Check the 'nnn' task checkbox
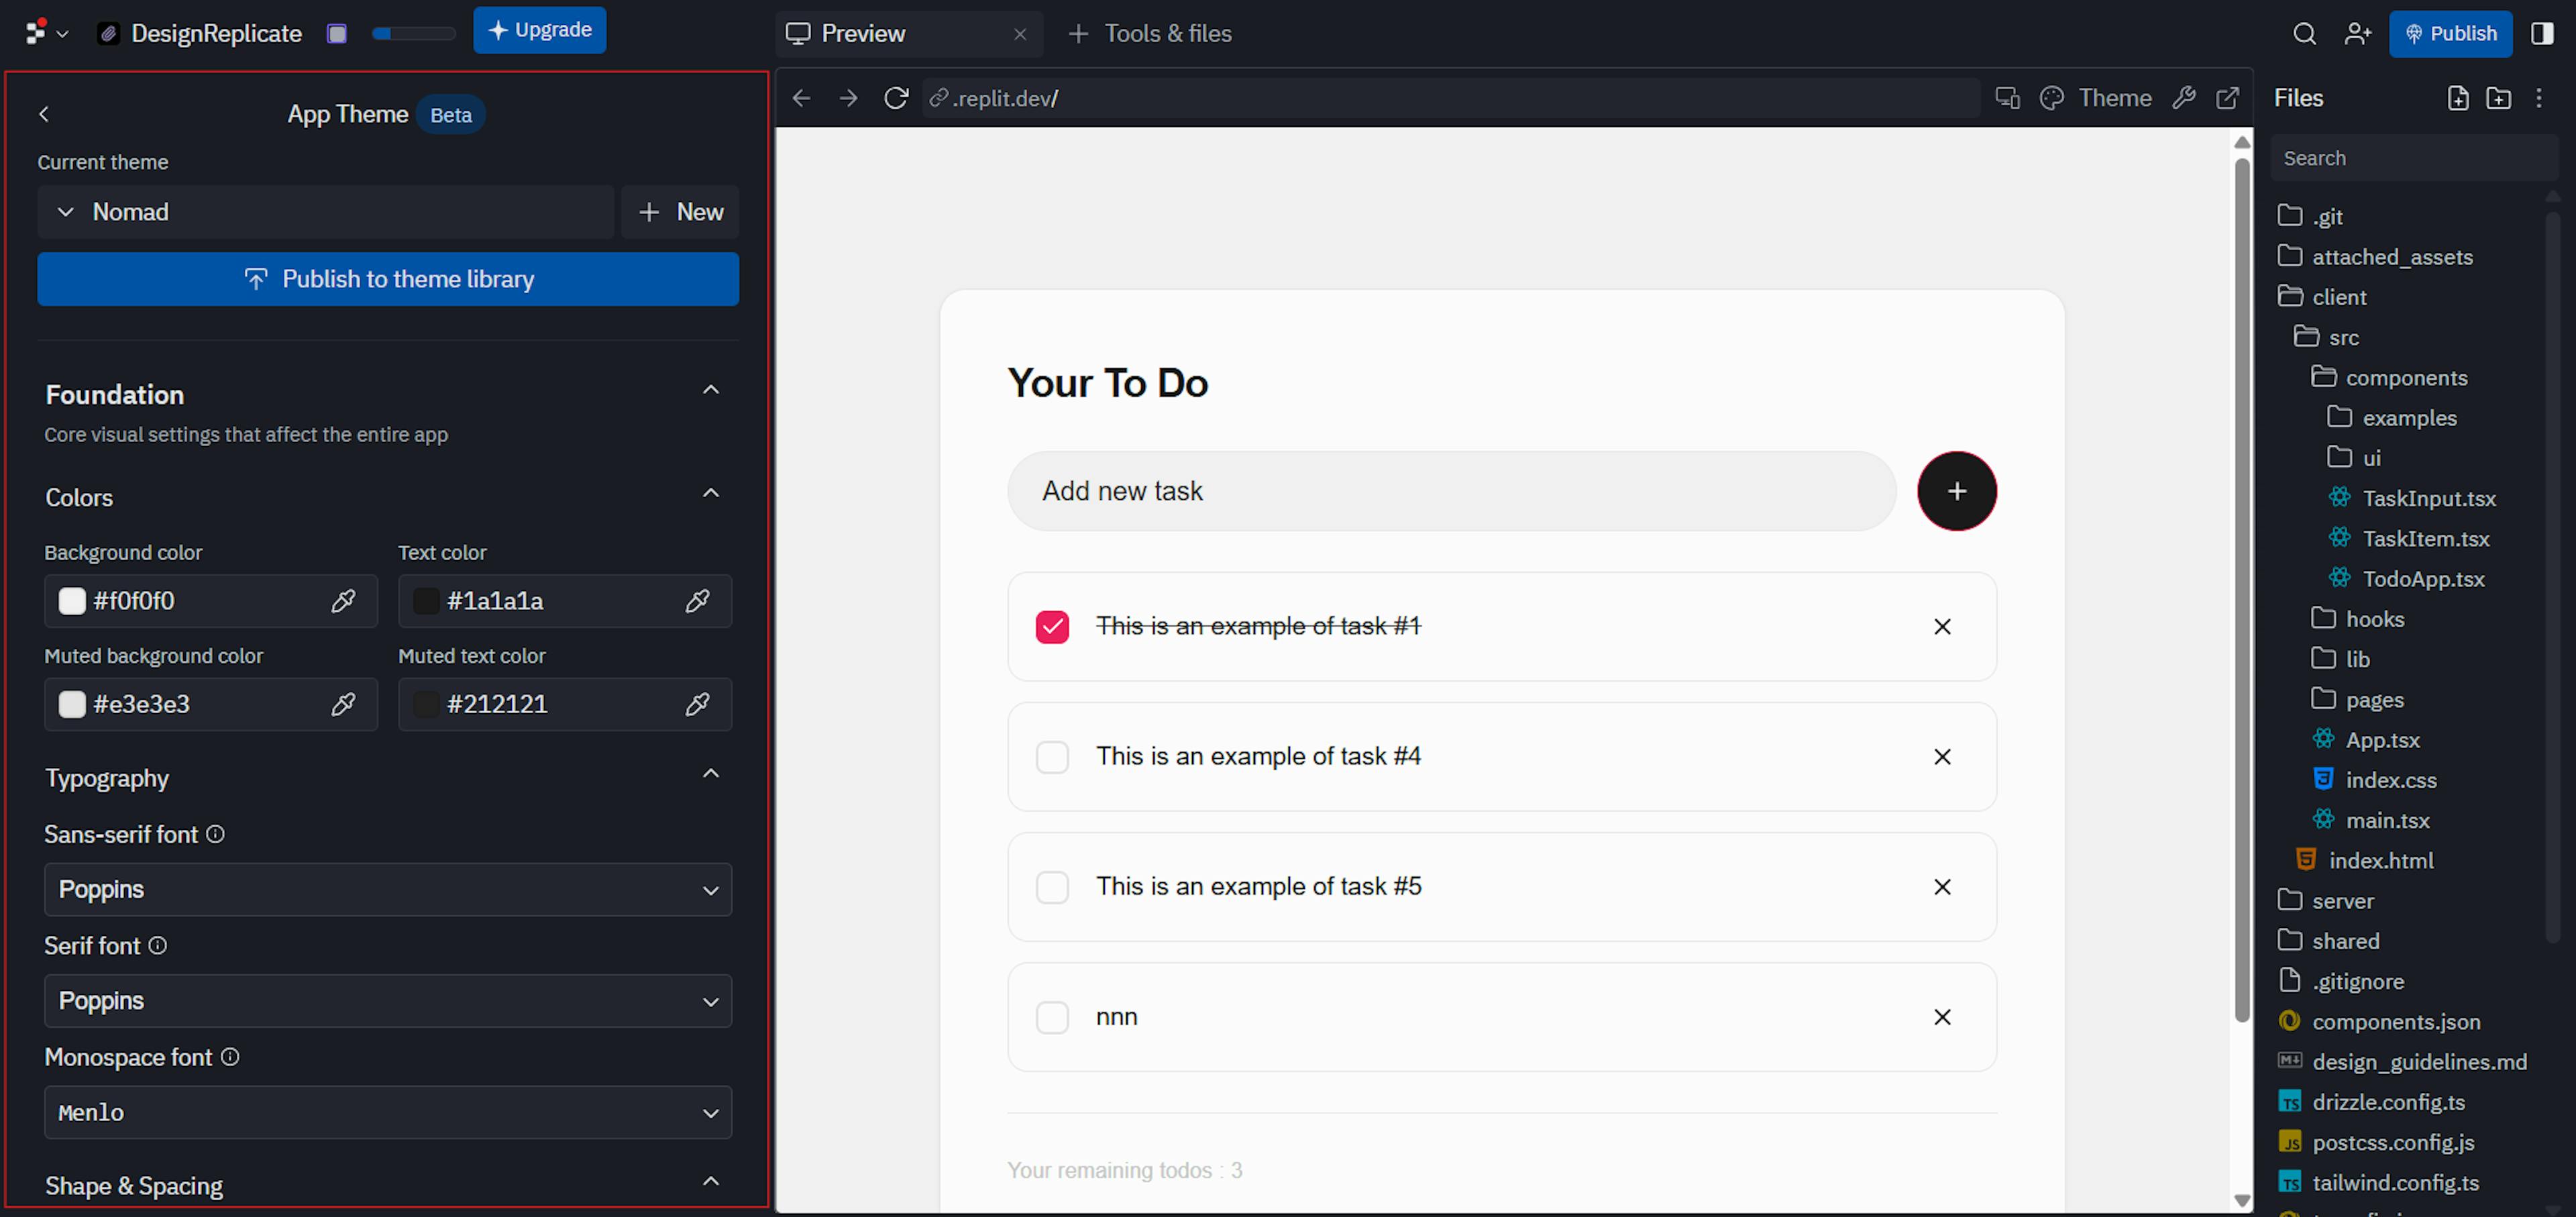This screenshot has height=1217, width=2576. tap(1052, 1017)
